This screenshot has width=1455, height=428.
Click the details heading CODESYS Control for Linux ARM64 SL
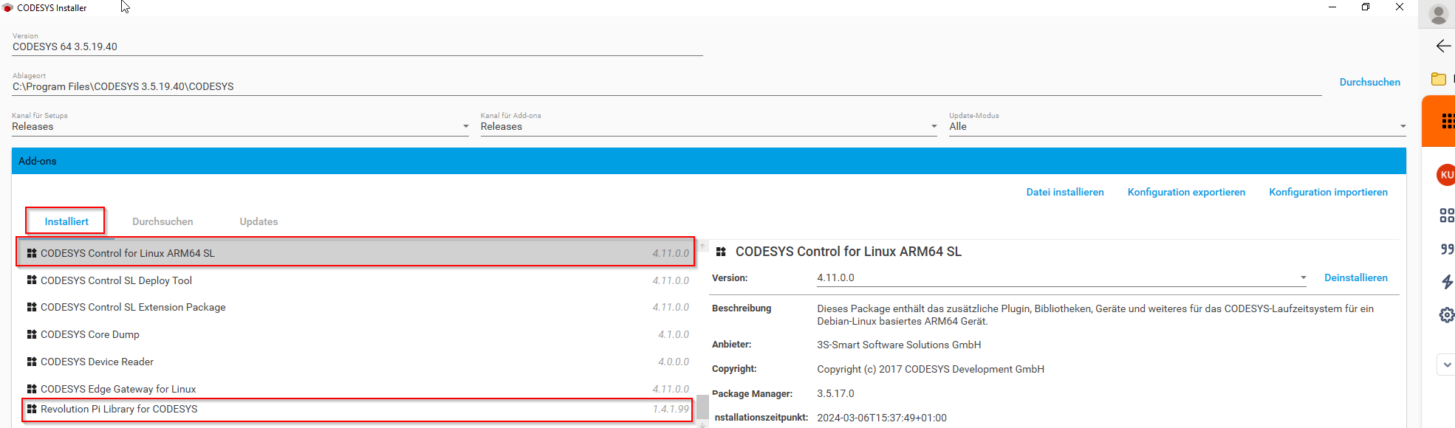849,252
